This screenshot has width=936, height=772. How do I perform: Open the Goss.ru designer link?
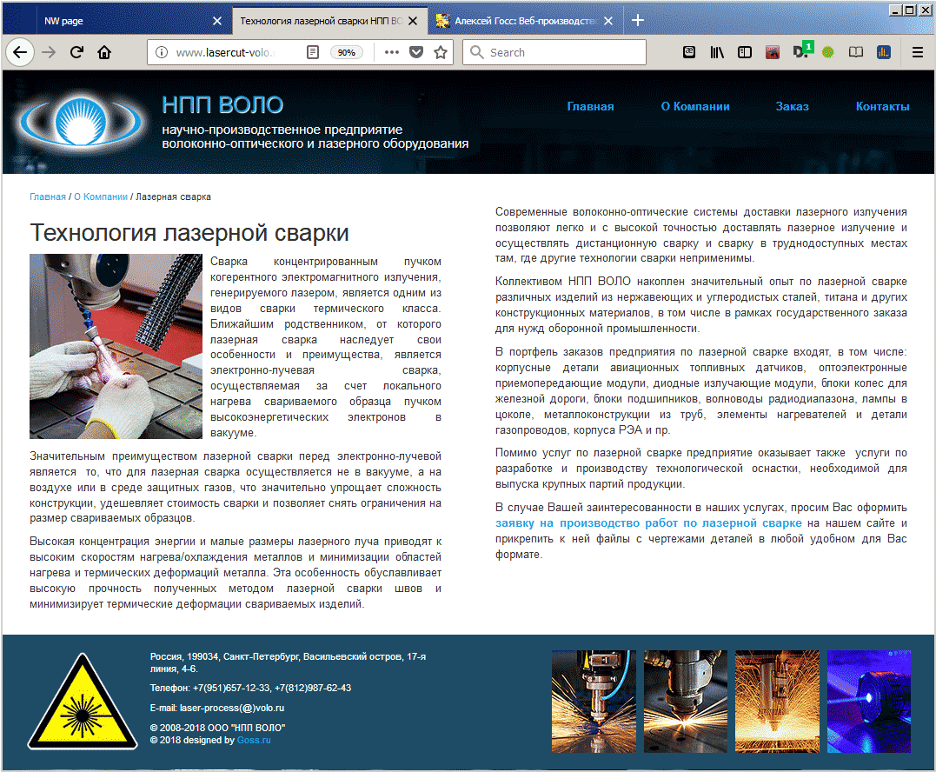254,741
